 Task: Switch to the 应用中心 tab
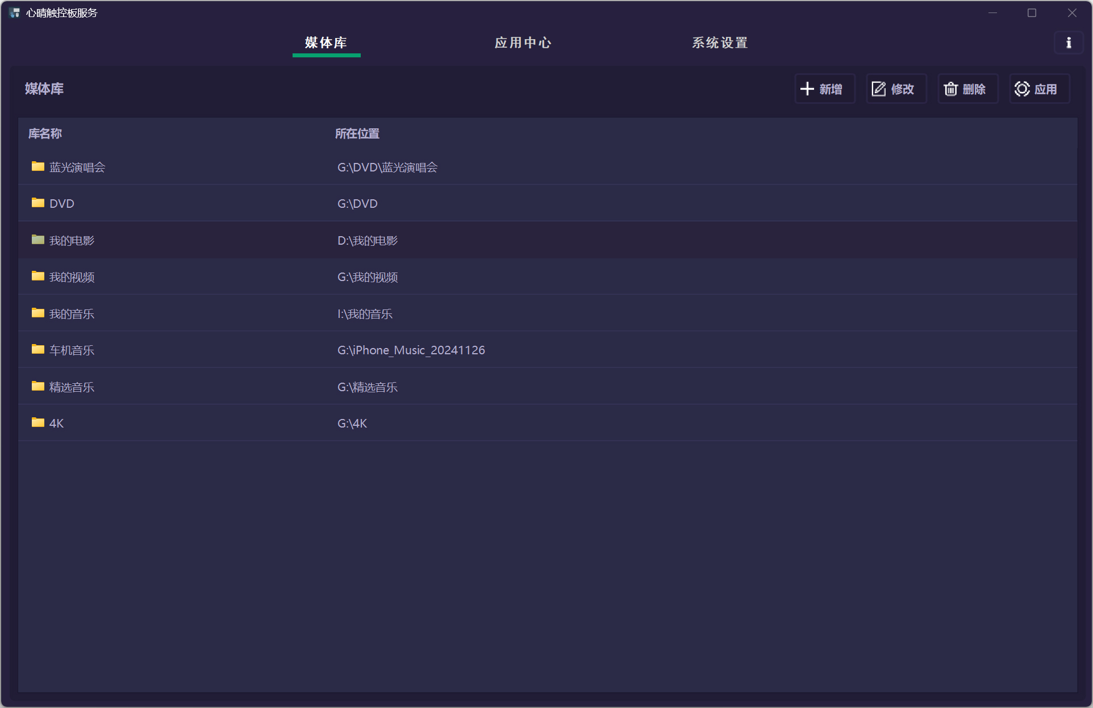[523, 43]
